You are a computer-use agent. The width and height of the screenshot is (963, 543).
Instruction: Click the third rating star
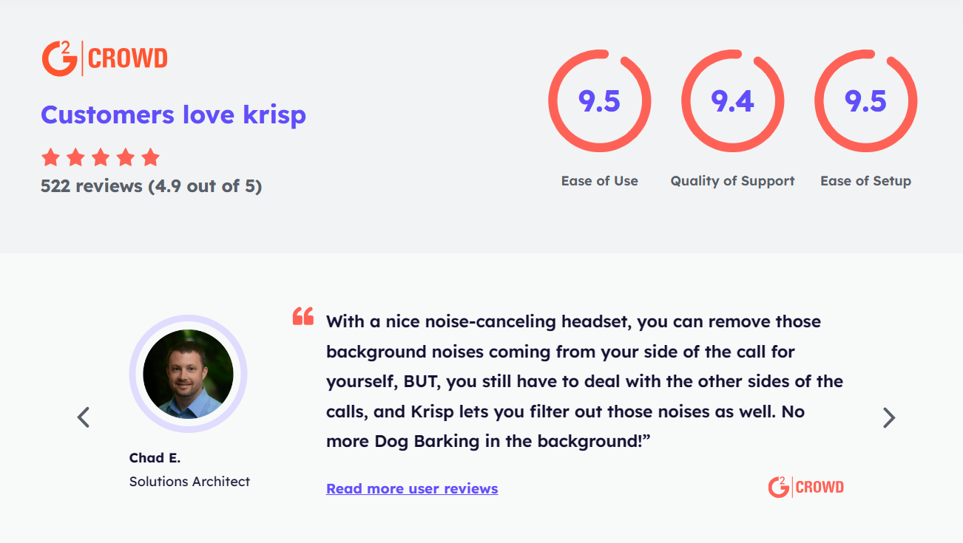tap(101, 157)
